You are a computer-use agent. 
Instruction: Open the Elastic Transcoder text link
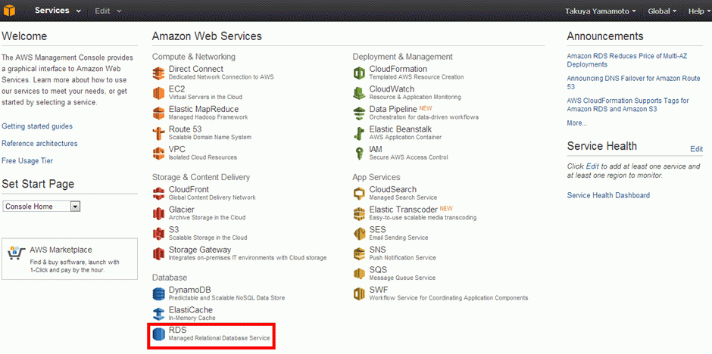coord(404,210)
